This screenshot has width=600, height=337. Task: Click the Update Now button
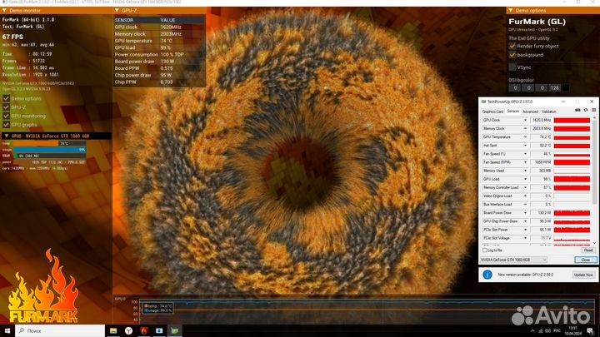click(583, 274)
